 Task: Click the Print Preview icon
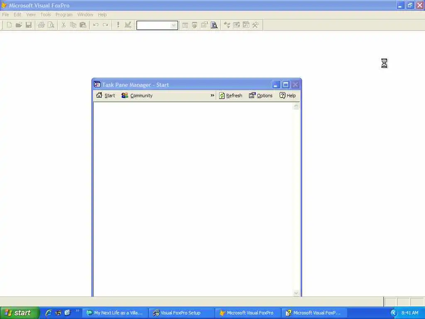(51, 25)
